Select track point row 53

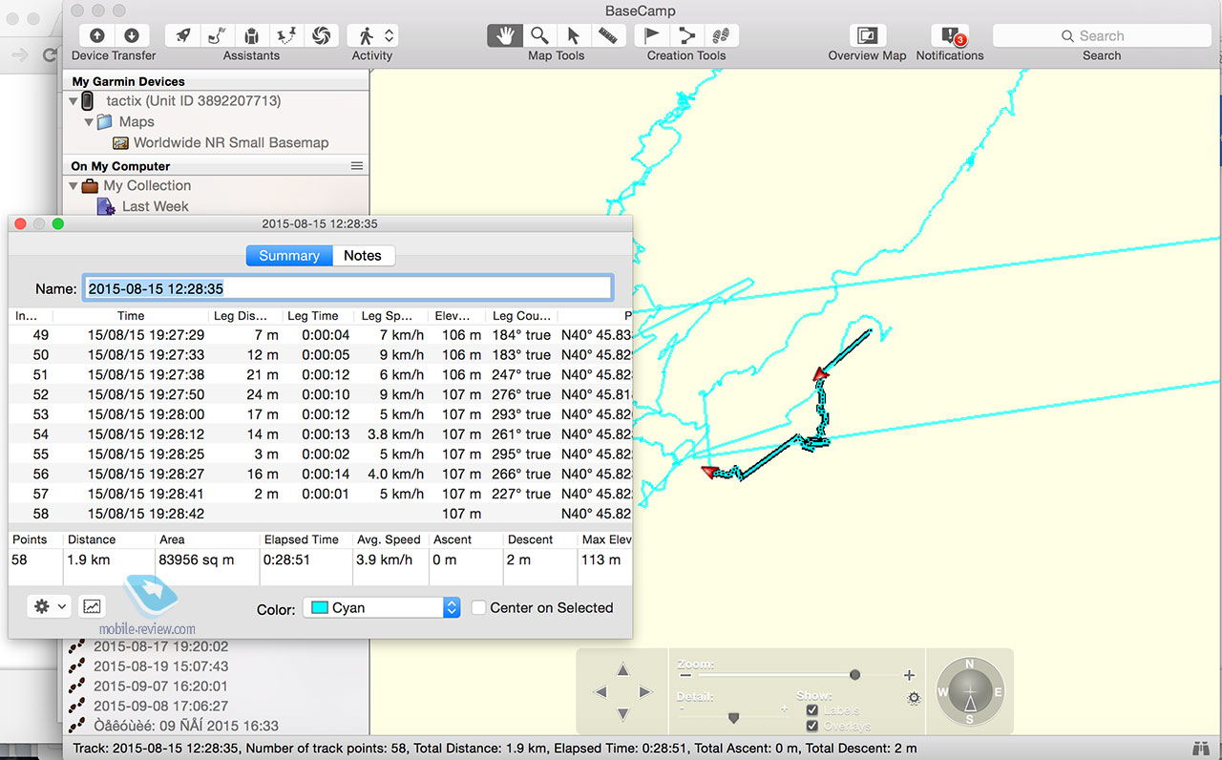[x=320, y=414]
